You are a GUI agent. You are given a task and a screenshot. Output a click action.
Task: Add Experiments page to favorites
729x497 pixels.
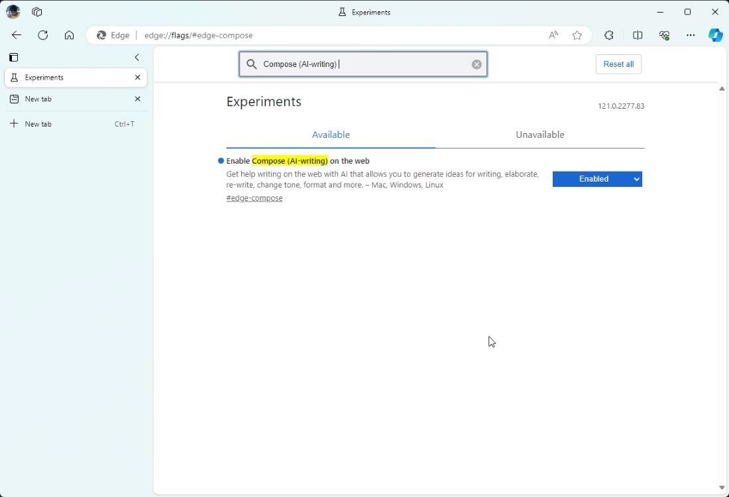(x=577, y=35)
